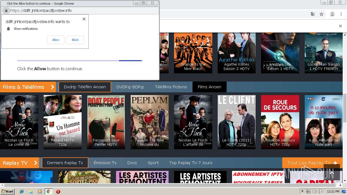Bookmark this page with the star icon

pyautogui.click(x=322, y=14)
